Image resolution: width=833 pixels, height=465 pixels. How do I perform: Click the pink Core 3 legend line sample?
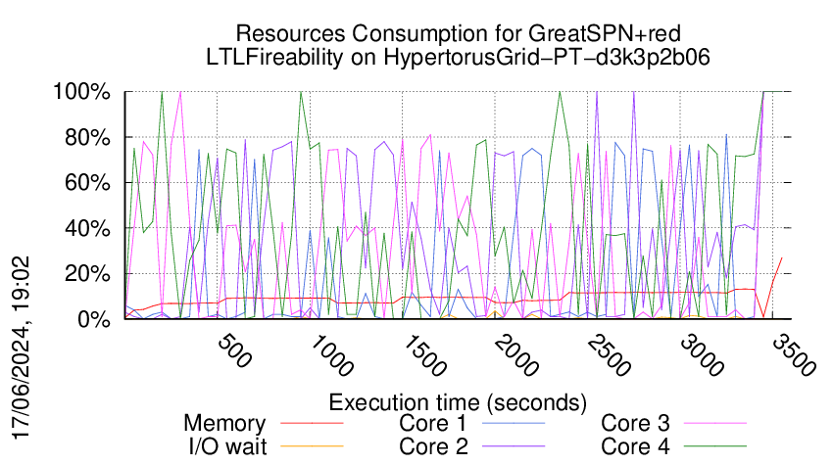coord(715,423)
